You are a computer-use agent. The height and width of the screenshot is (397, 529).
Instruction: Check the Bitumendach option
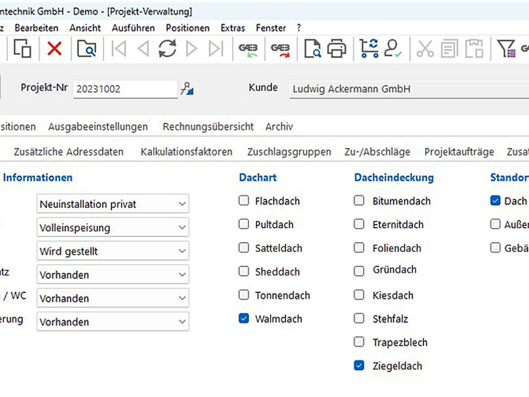click(x=359, y=200)
